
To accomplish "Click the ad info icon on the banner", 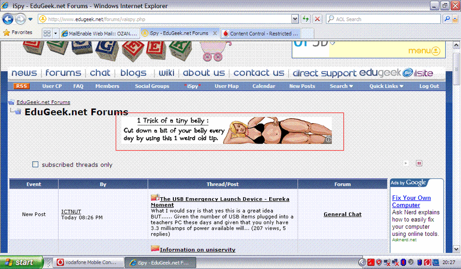I will point(329,140).
